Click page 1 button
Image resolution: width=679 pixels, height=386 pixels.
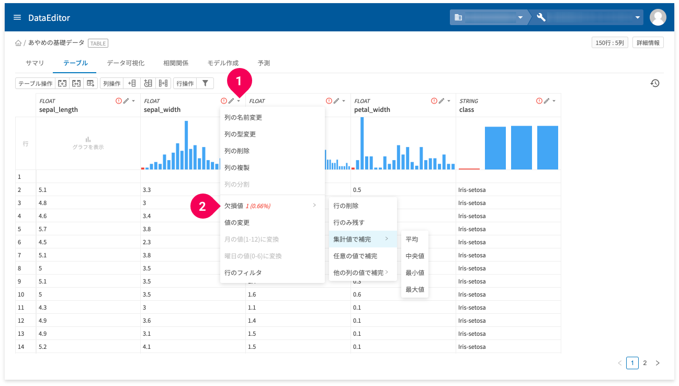click(632, 362)
